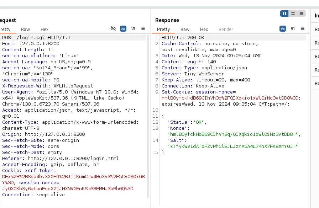The image size is (319, 208).
Task: Toggle word wrap icon in Request panel
Action: click(123, 29)
